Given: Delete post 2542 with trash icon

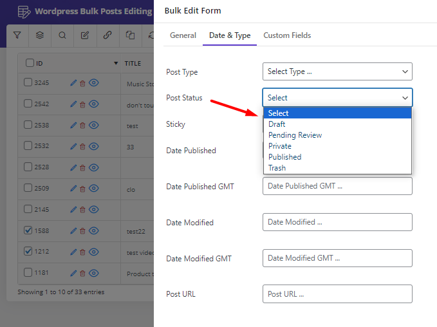Looking at the screenshot, I should 82,104.
